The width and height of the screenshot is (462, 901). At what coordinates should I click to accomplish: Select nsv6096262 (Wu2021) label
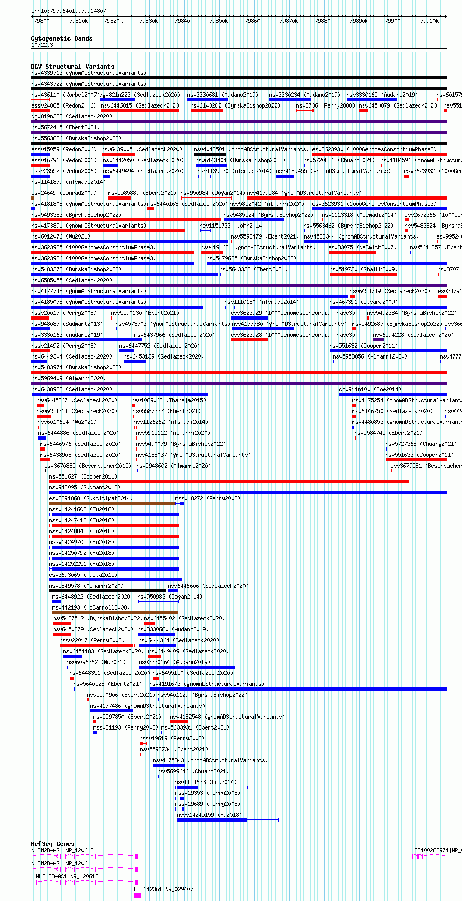click(96, 662)
